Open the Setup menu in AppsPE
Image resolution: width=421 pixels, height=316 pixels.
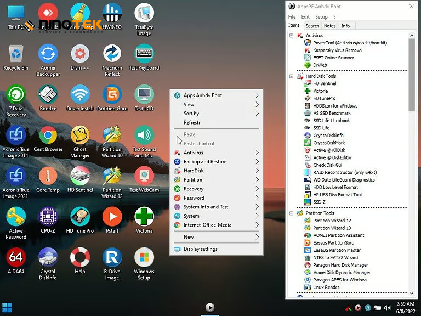[x=321, y=17]
